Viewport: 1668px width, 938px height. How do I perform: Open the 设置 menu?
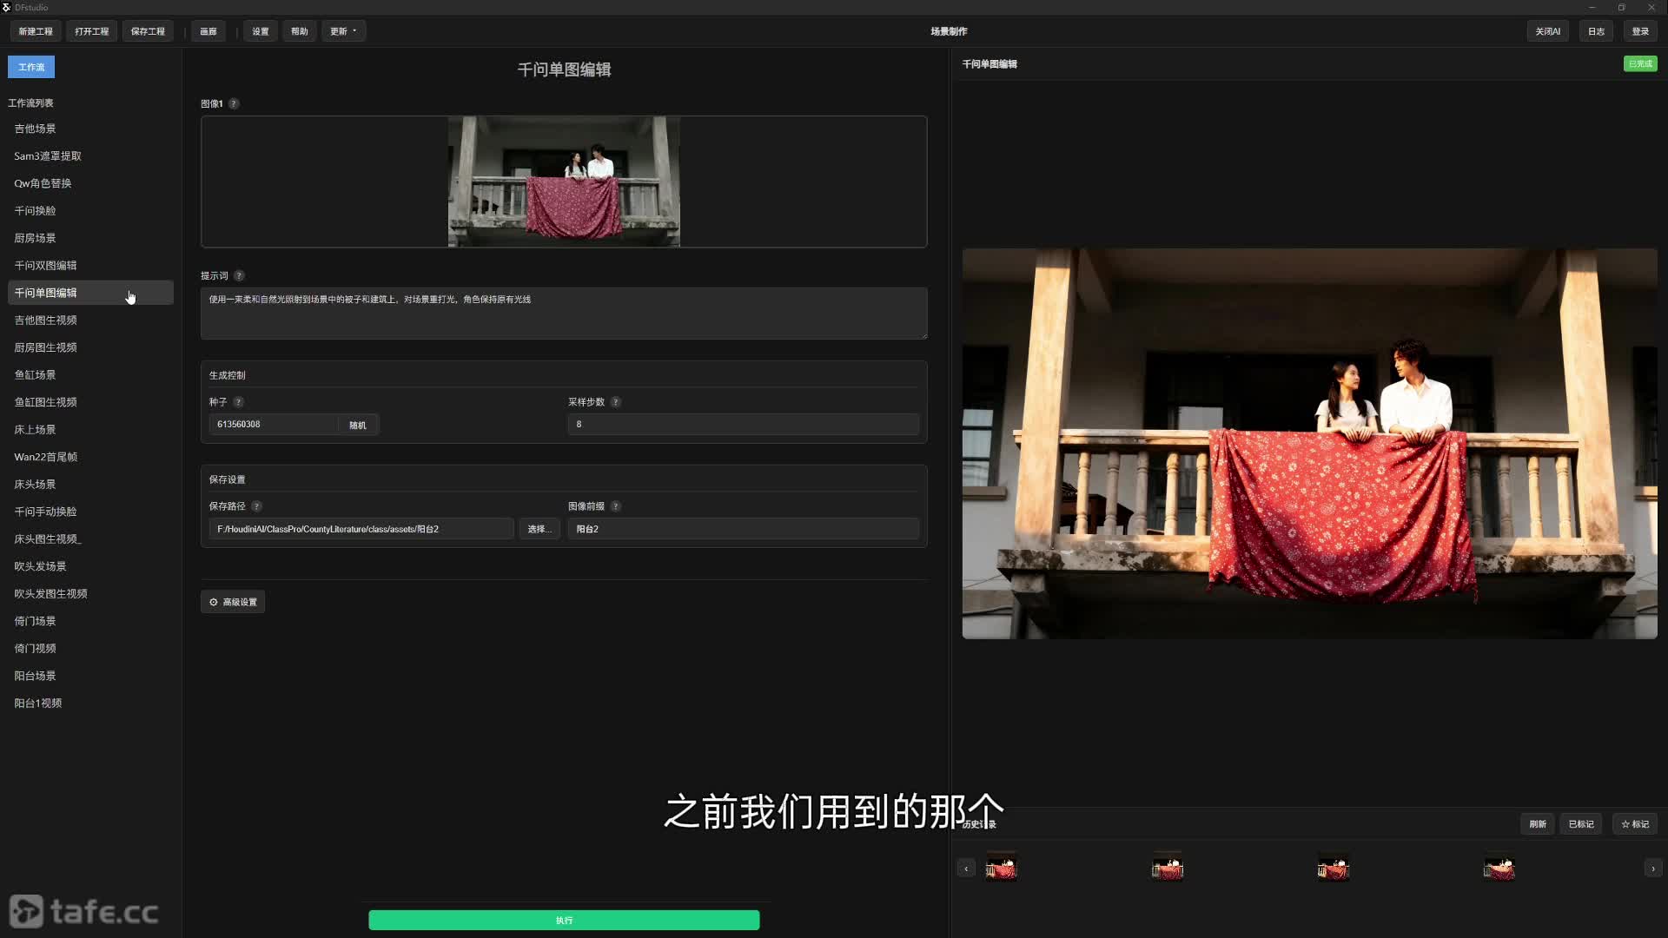261,31
